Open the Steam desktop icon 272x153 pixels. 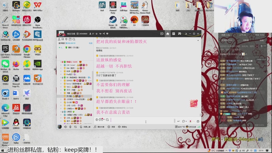click(113, 22)
